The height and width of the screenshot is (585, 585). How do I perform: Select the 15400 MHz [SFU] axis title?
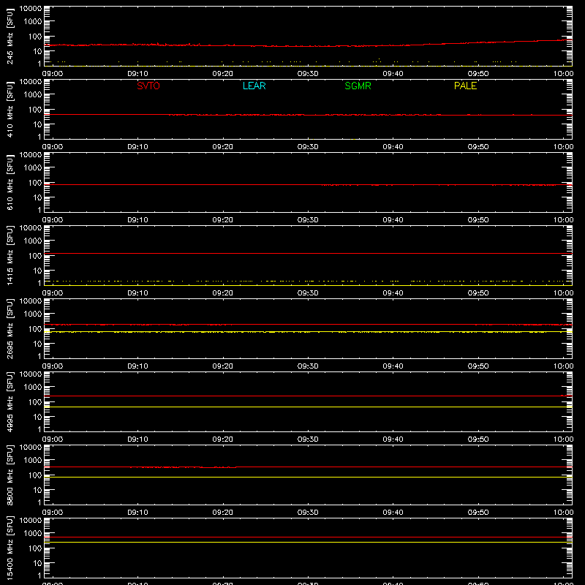(x=10, y=548)
